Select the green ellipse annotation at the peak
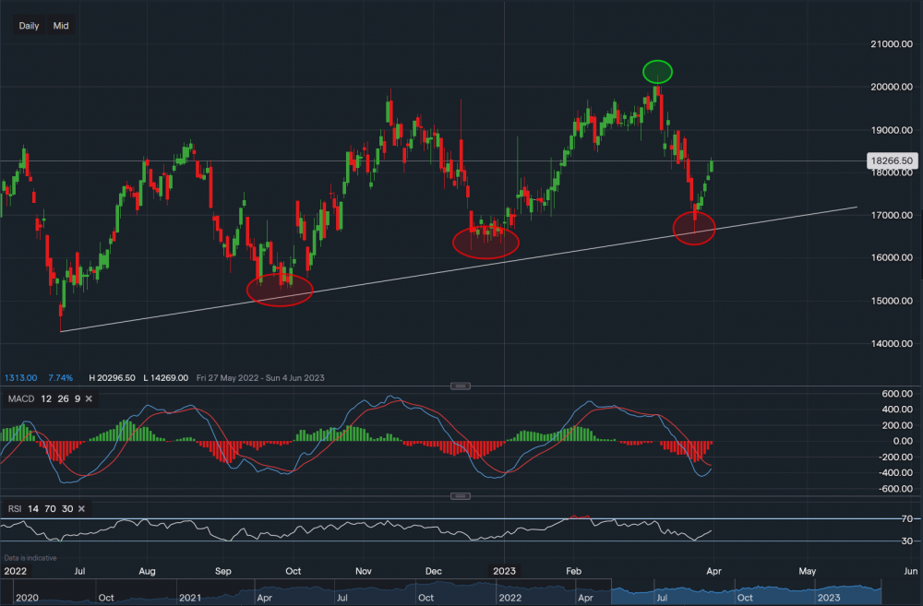Screen dimensions: 923x606 click(x=657, y=71)
